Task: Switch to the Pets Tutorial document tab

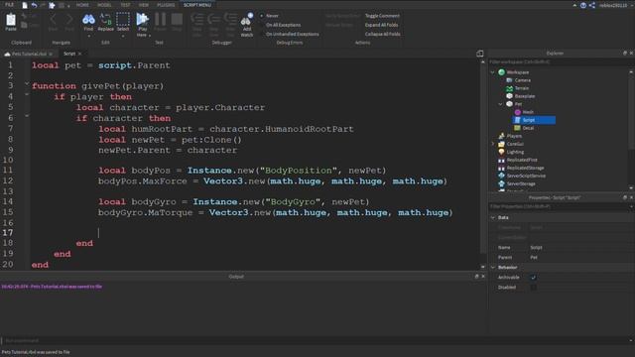Action: point(29,54)
